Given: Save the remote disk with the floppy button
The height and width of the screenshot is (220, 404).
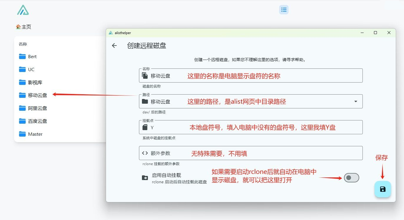Looking at the screenshot, I should pyautogui.click(x=383, y=189).
